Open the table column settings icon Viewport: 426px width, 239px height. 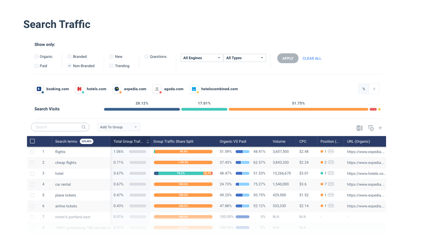pyautogui.click(x=371, y=128)
